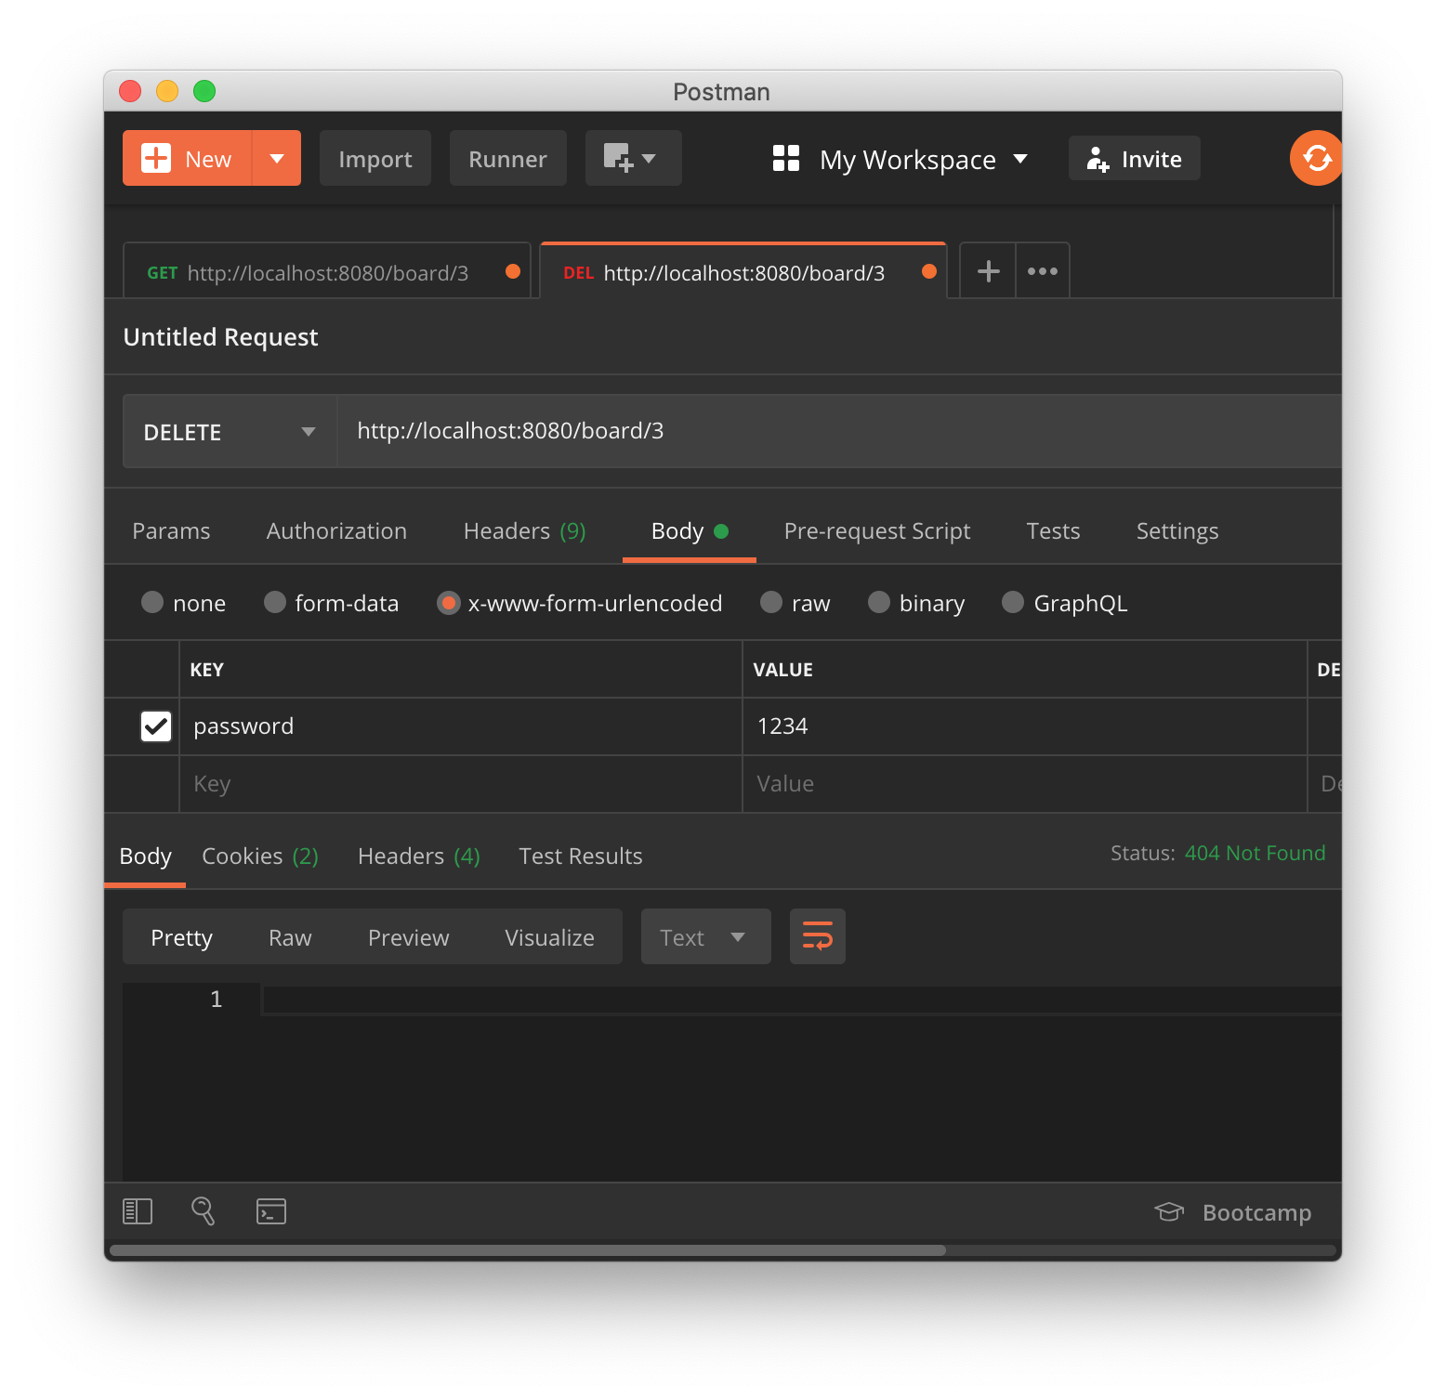Click the 404 Not Found status text

[1255, 853]
